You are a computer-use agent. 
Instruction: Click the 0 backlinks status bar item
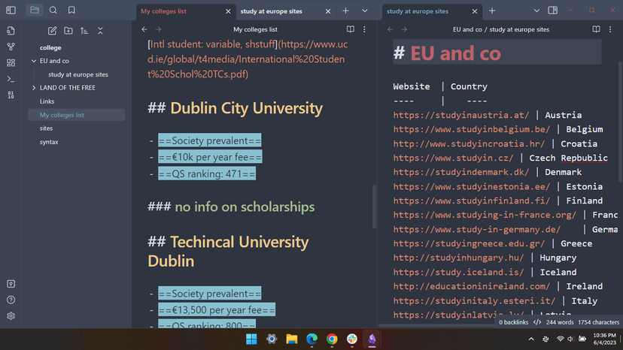point(514,322)
